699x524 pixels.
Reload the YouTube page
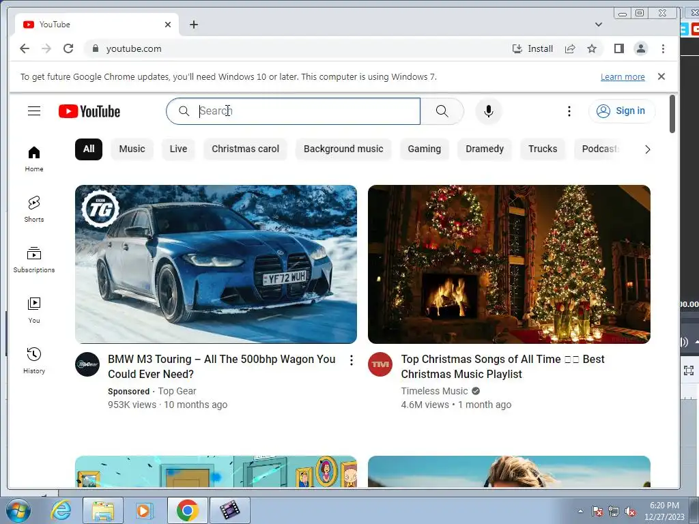coord(68,48)
